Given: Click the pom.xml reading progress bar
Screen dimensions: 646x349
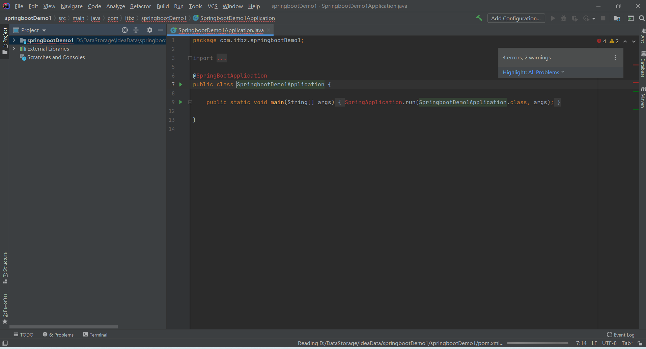Looking at the screenshot, I should pos(537,343).
